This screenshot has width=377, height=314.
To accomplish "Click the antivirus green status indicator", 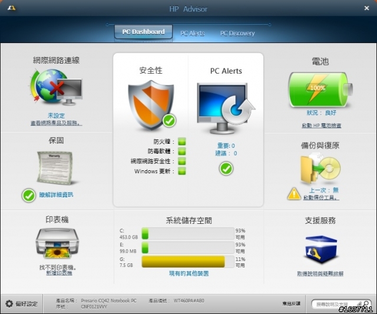I will point(182,151).
